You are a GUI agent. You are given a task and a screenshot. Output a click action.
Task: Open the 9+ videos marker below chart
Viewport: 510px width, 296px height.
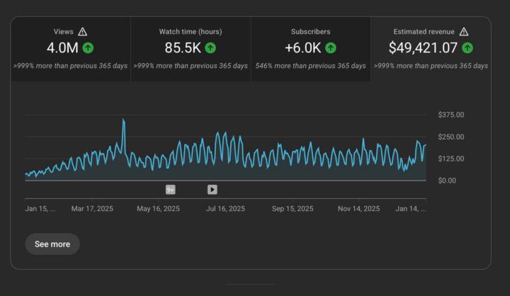coord(171,189)
